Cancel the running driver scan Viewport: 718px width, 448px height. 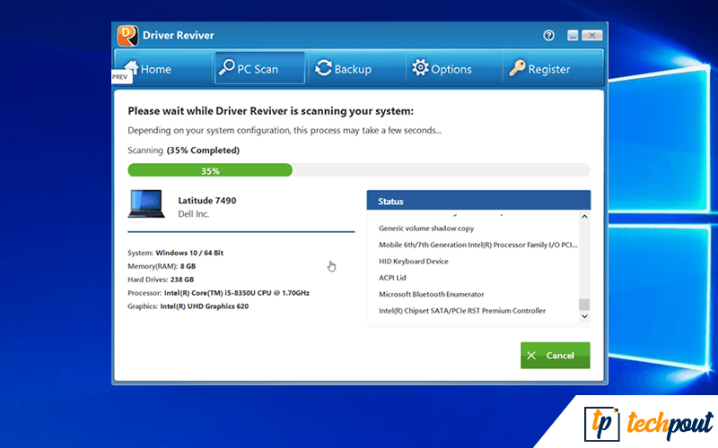click(555, 355)
